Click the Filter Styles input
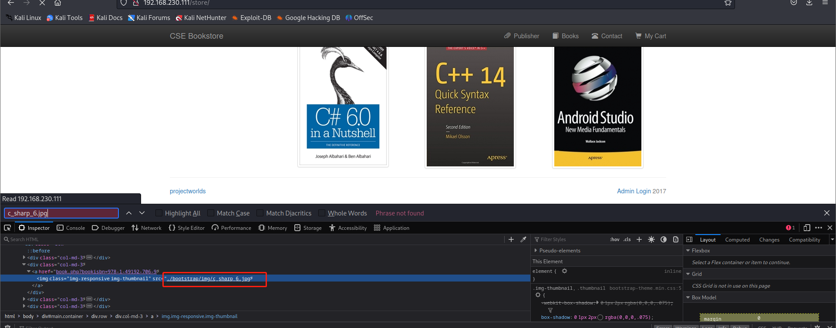The height and width of the screenshot is (328, 836). pyautogui.click(x=570, y=239)
